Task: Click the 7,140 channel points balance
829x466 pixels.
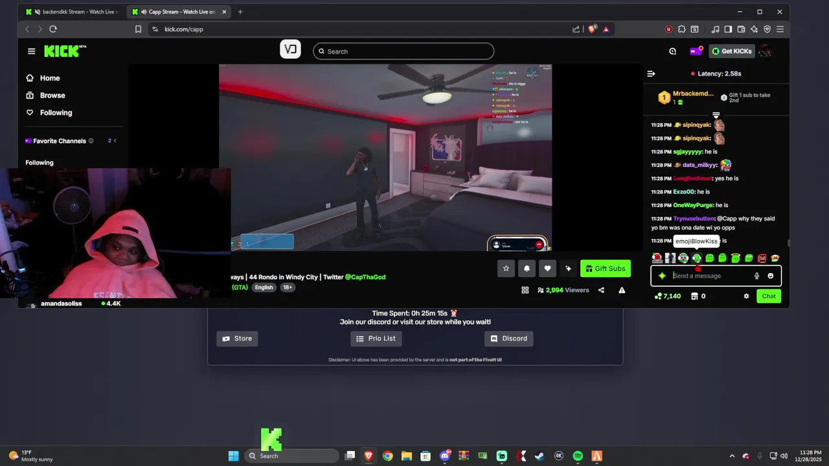Action: [668, 296]
